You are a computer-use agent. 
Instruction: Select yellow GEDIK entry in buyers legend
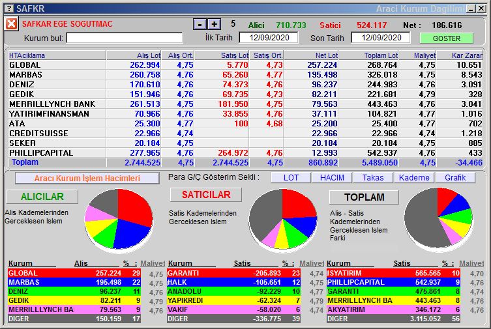(x=74, y=300)
